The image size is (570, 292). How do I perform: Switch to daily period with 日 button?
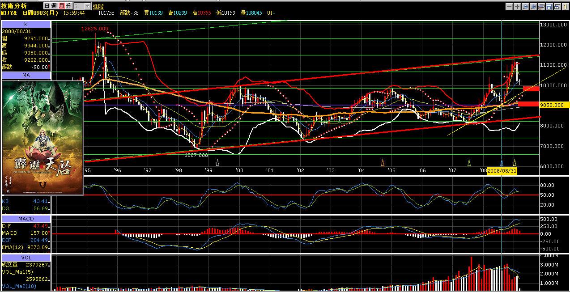click(x=47, y=6)
